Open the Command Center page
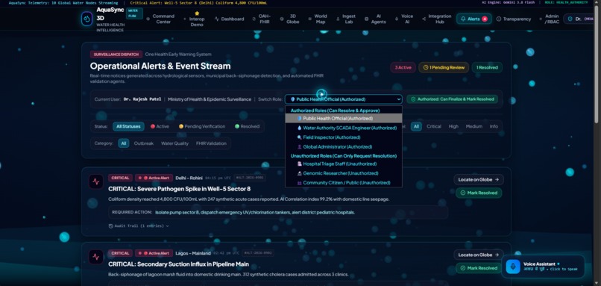 click(160, 19)
